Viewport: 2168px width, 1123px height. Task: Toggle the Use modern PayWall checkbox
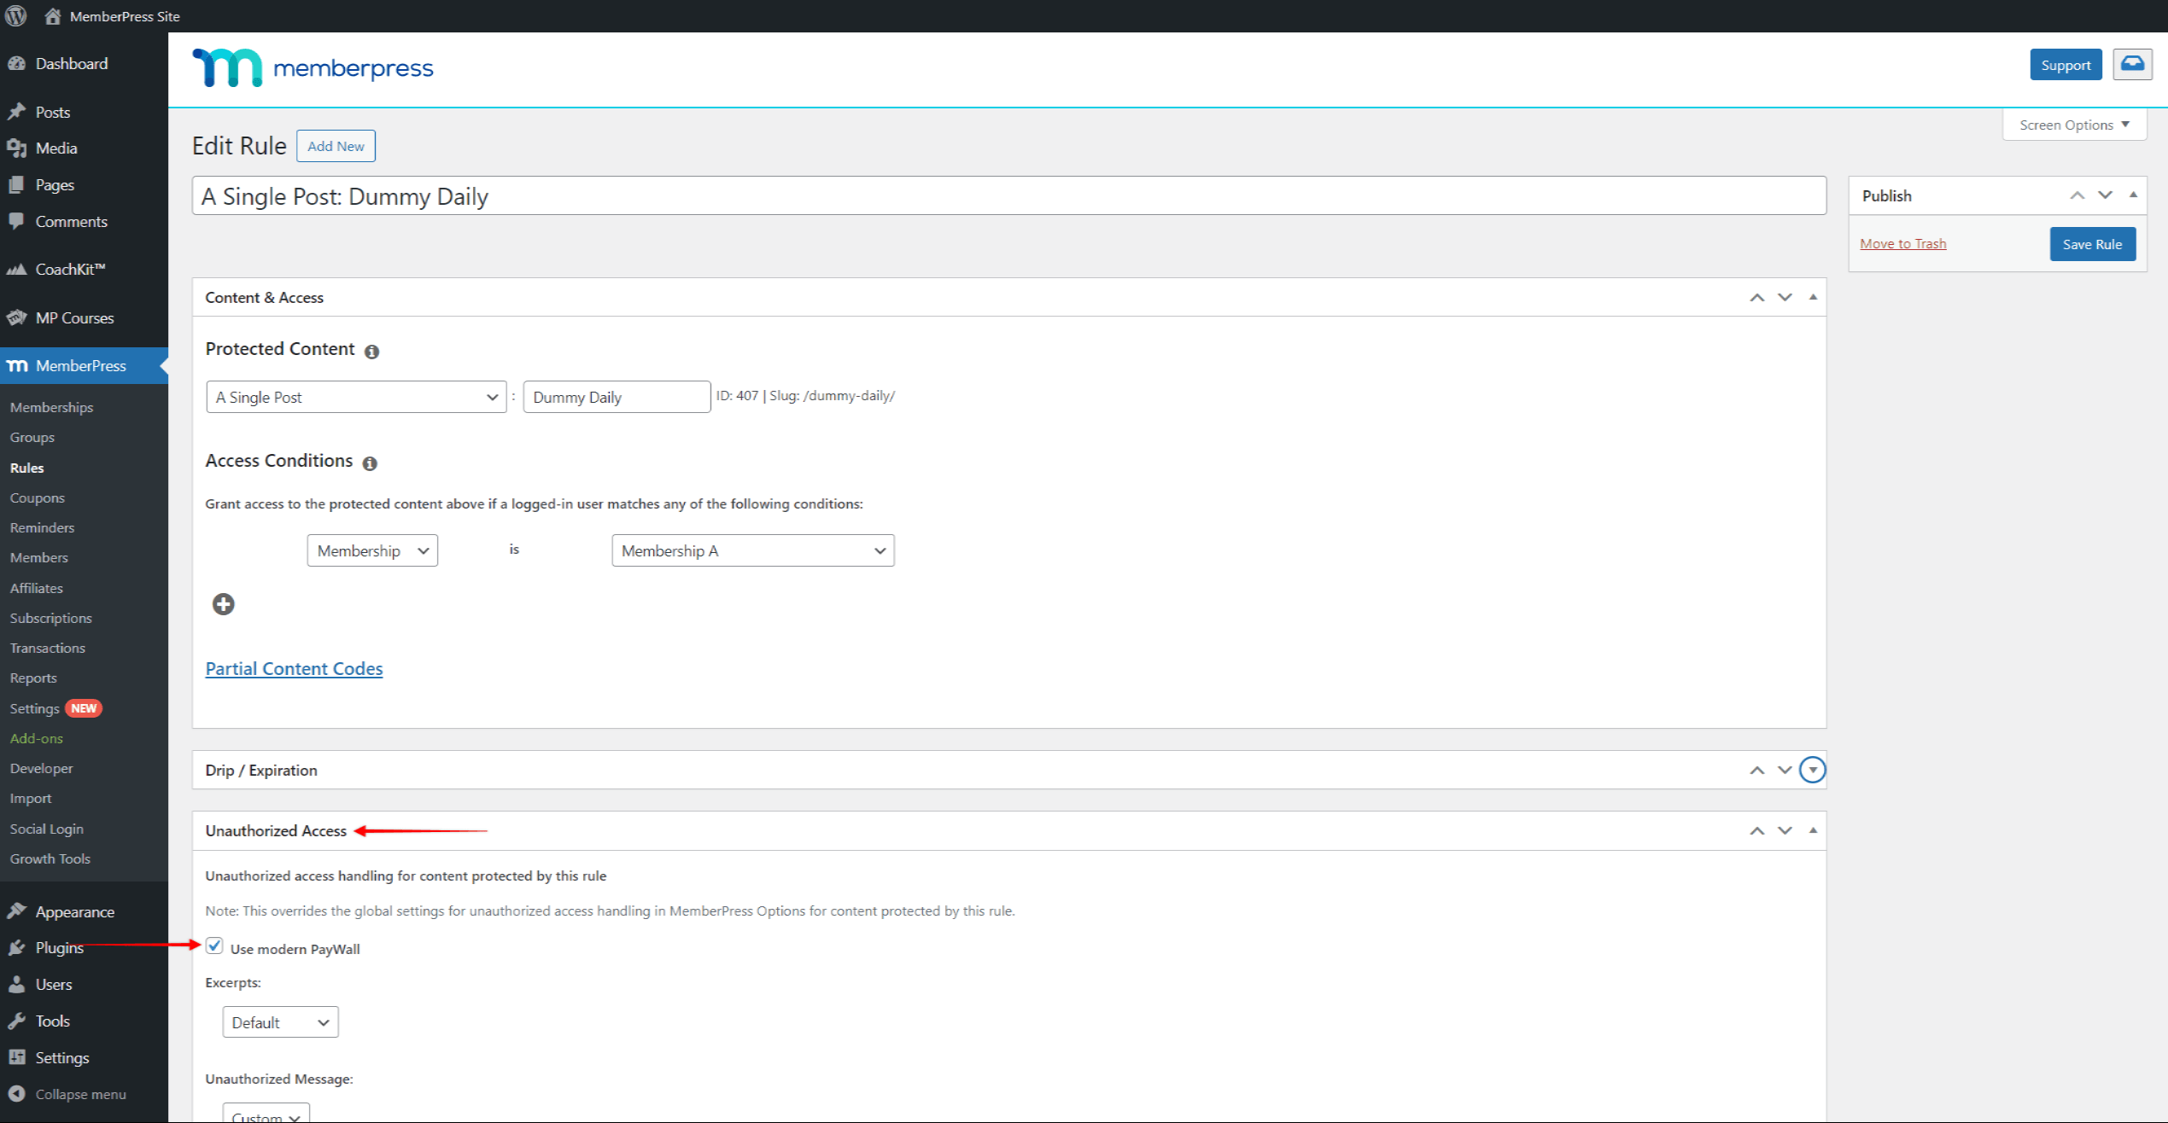[x=214, y=946]
